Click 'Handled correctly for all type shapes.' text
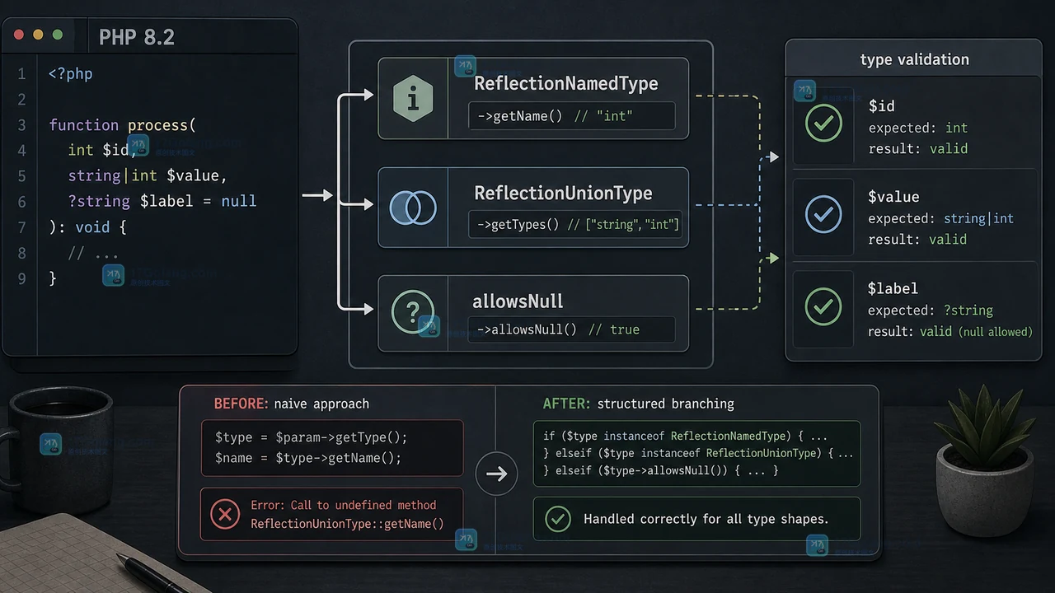Image resolution: width=1055 pixels, height=593 pixels. point(706,519)
